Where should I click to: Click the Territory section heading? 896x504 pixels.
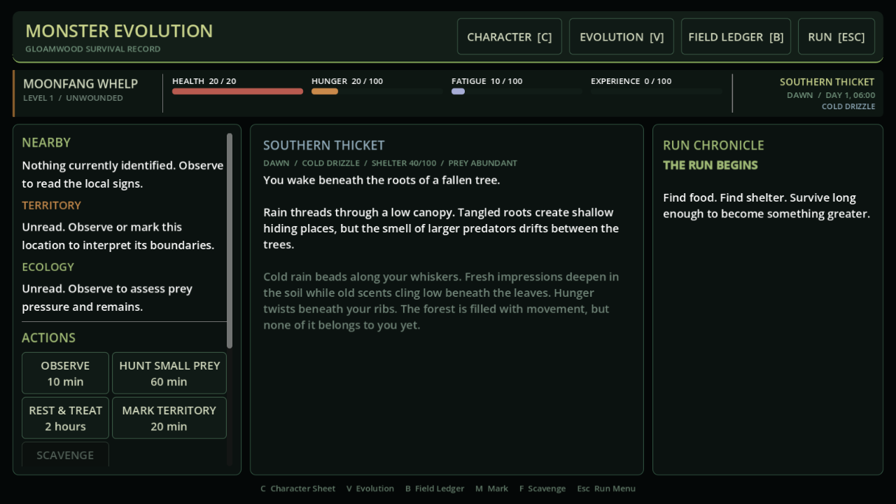click(x=52, y=205)
